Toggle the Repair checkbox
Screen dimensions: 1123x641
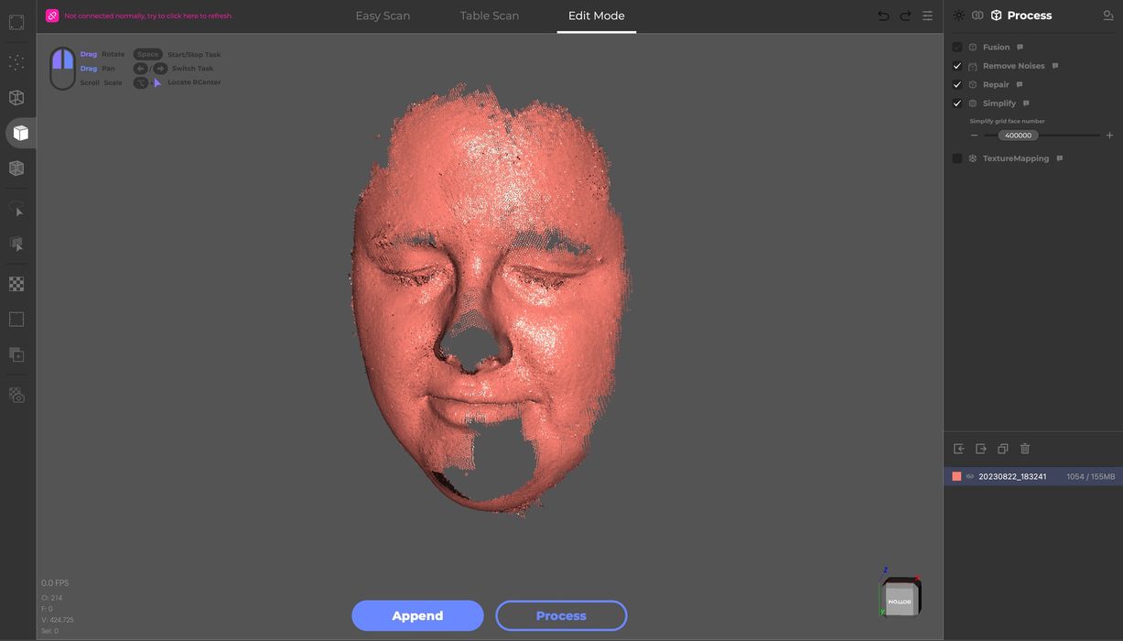(x=957, y=84)
